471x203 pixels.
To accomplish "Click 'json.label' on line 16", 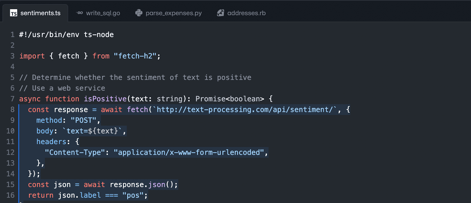I will [x=79, y=195].
